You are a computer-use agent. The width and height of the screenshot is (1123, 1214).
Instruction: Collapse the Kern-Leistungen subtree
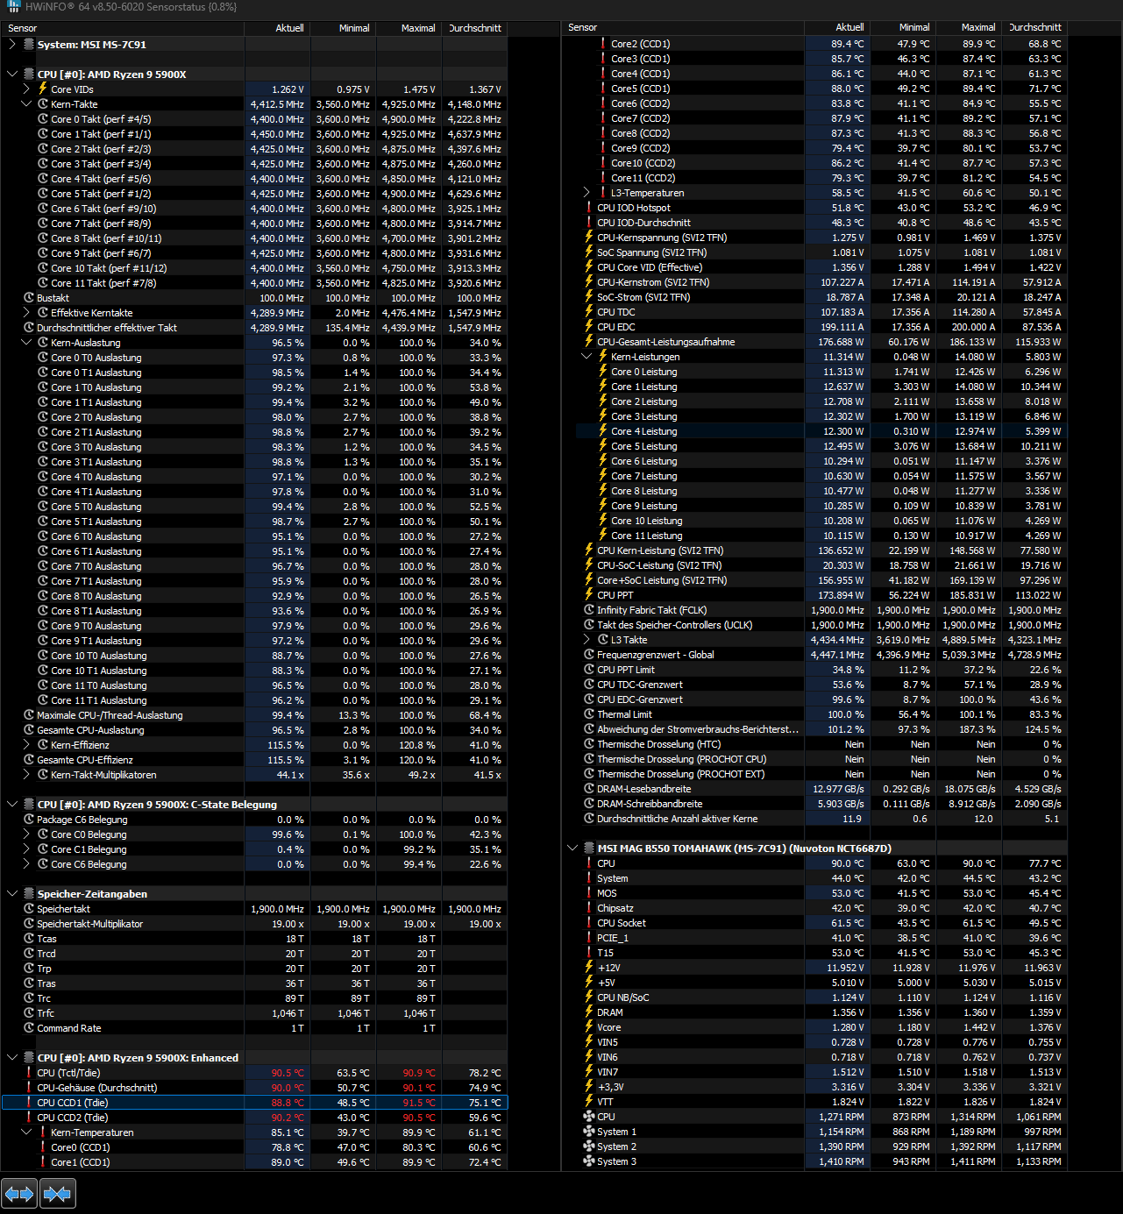pyautogui.click(x=586, y=357)
